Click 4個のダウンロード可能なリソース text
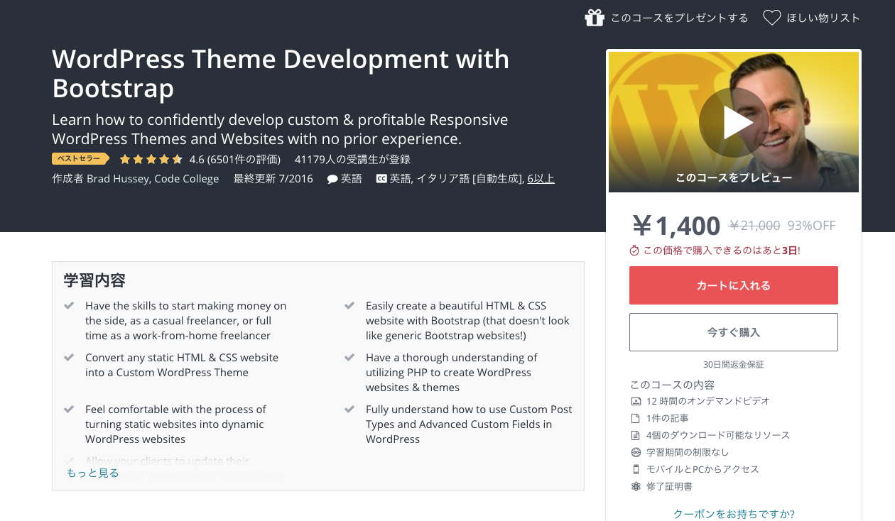The width and height of the screenshot is (895, 521). 718,435
